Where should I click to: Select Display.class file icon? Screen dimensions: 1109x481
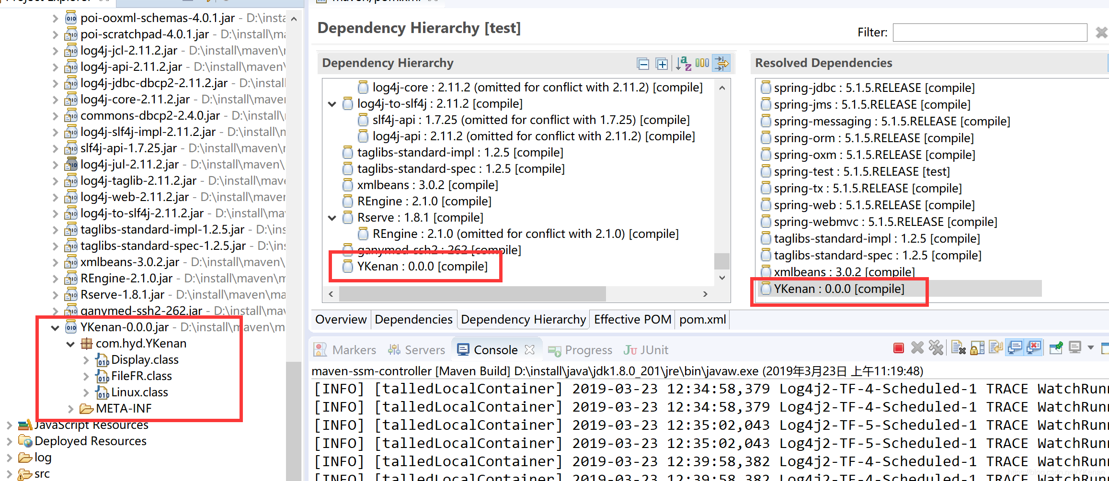[102, 360]
